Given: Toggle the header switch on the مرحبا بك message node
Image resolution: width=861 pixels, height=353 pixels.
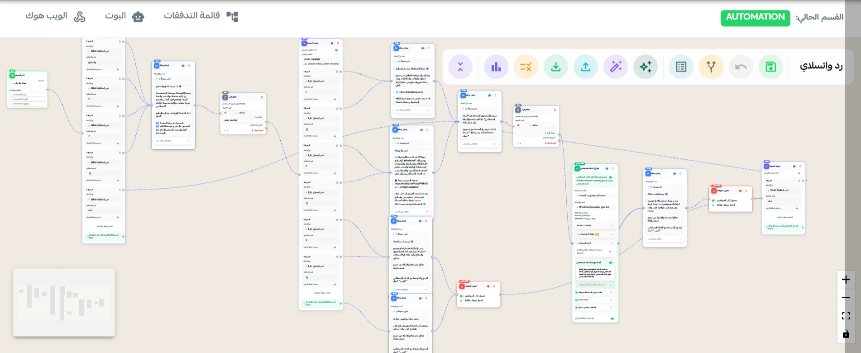Looking at the screenshot, I should click(x=183, y=66).
